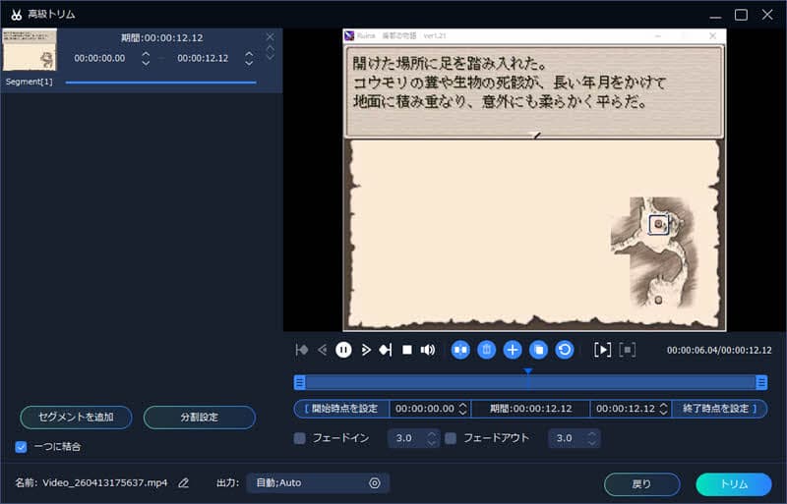Adjust the フェードイン duration stepper
Viewport: 787px width, 504px height.
[432, 438]
